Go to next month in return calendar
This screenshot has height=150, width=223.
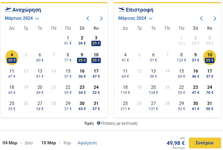(x=215, y=18)
